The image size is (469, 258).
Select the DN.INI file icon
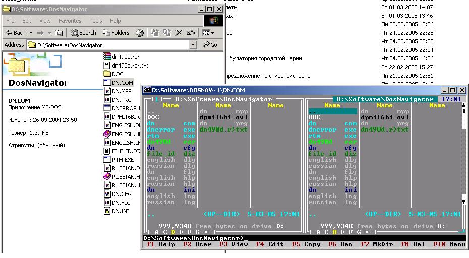click(107, 211)
